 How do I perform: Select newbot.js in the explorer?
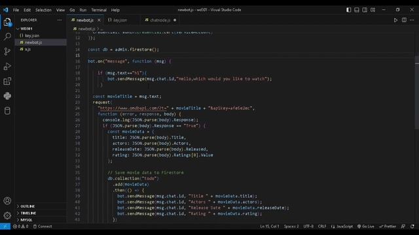click(x=33, y=42)
